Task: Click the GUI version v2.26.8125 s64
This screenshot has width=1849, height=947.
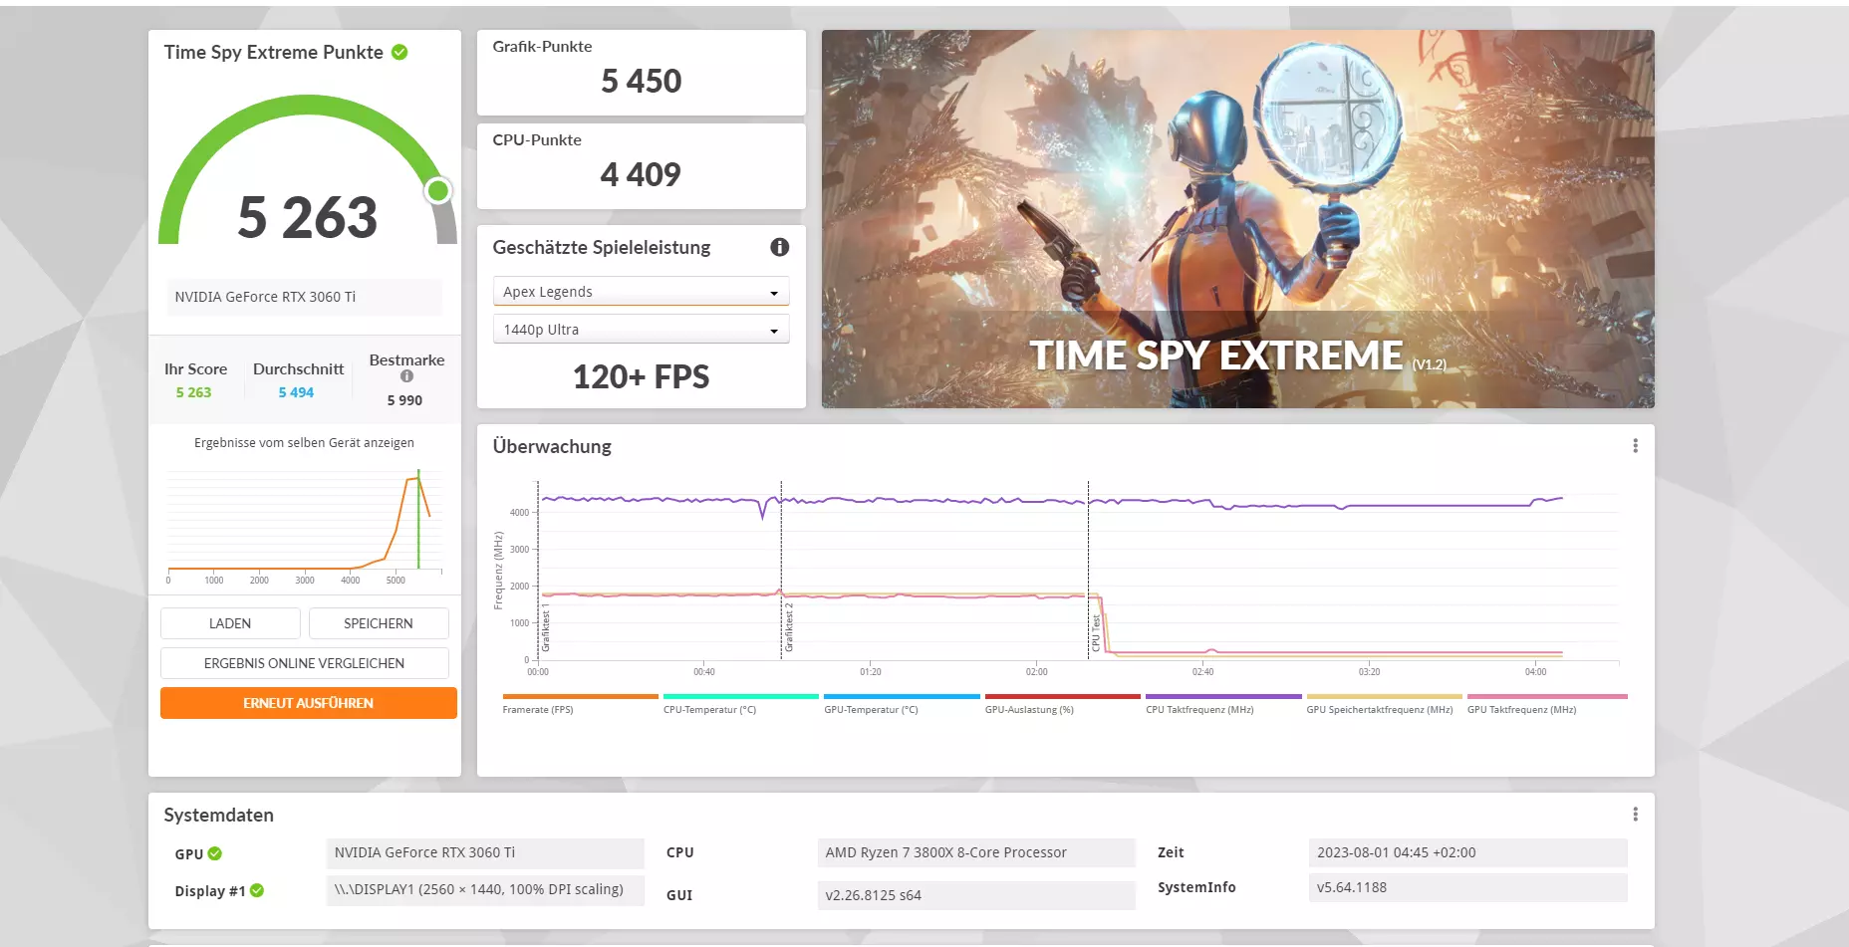Action: pos(975,895)
